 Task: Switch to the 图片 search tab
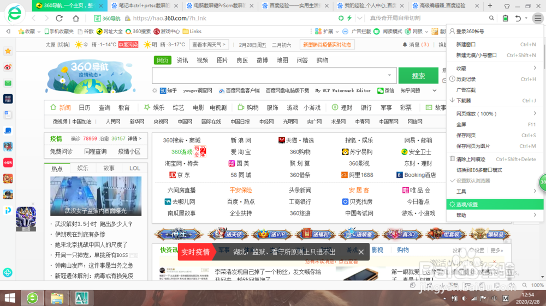(222, 60)
